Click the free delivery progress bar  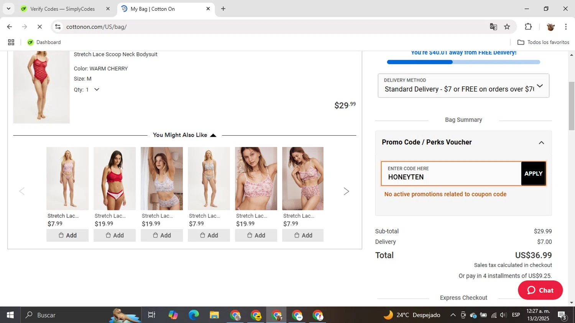click(463, 62)
